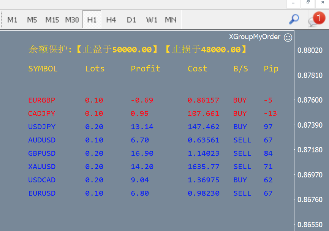Click the XGroupMyOrder expert label
This screenshot has width=329, height=231.
click(255, 37)
